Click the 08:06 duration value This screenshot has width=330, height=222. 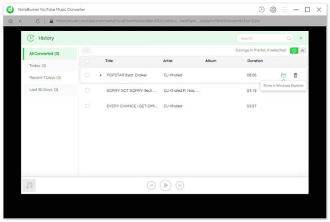(252, 75)
